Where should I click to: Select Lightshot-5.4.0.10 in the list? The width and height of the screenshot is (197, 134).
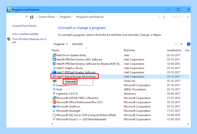pyautogui.click(x=67, y=94)
